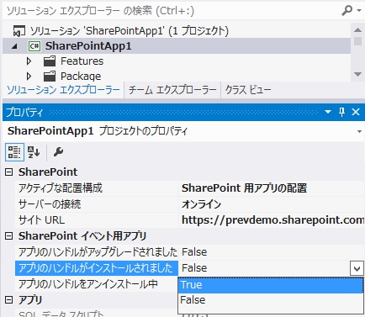The width and height of the screenshot is (365, 317).
Task: Switch to クラス ビュー tab
Action: [248, 90]
